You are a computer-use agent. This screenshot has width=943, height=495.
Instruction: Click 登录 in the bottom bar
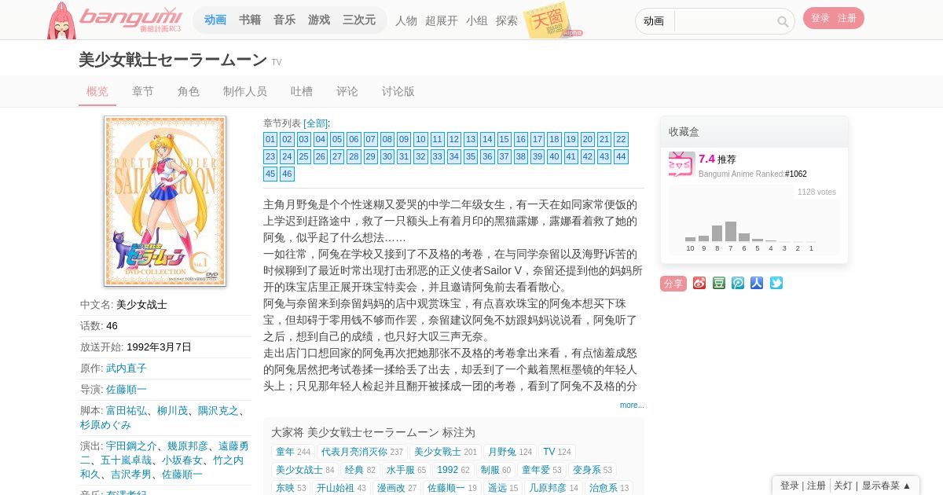pos(789,486)
